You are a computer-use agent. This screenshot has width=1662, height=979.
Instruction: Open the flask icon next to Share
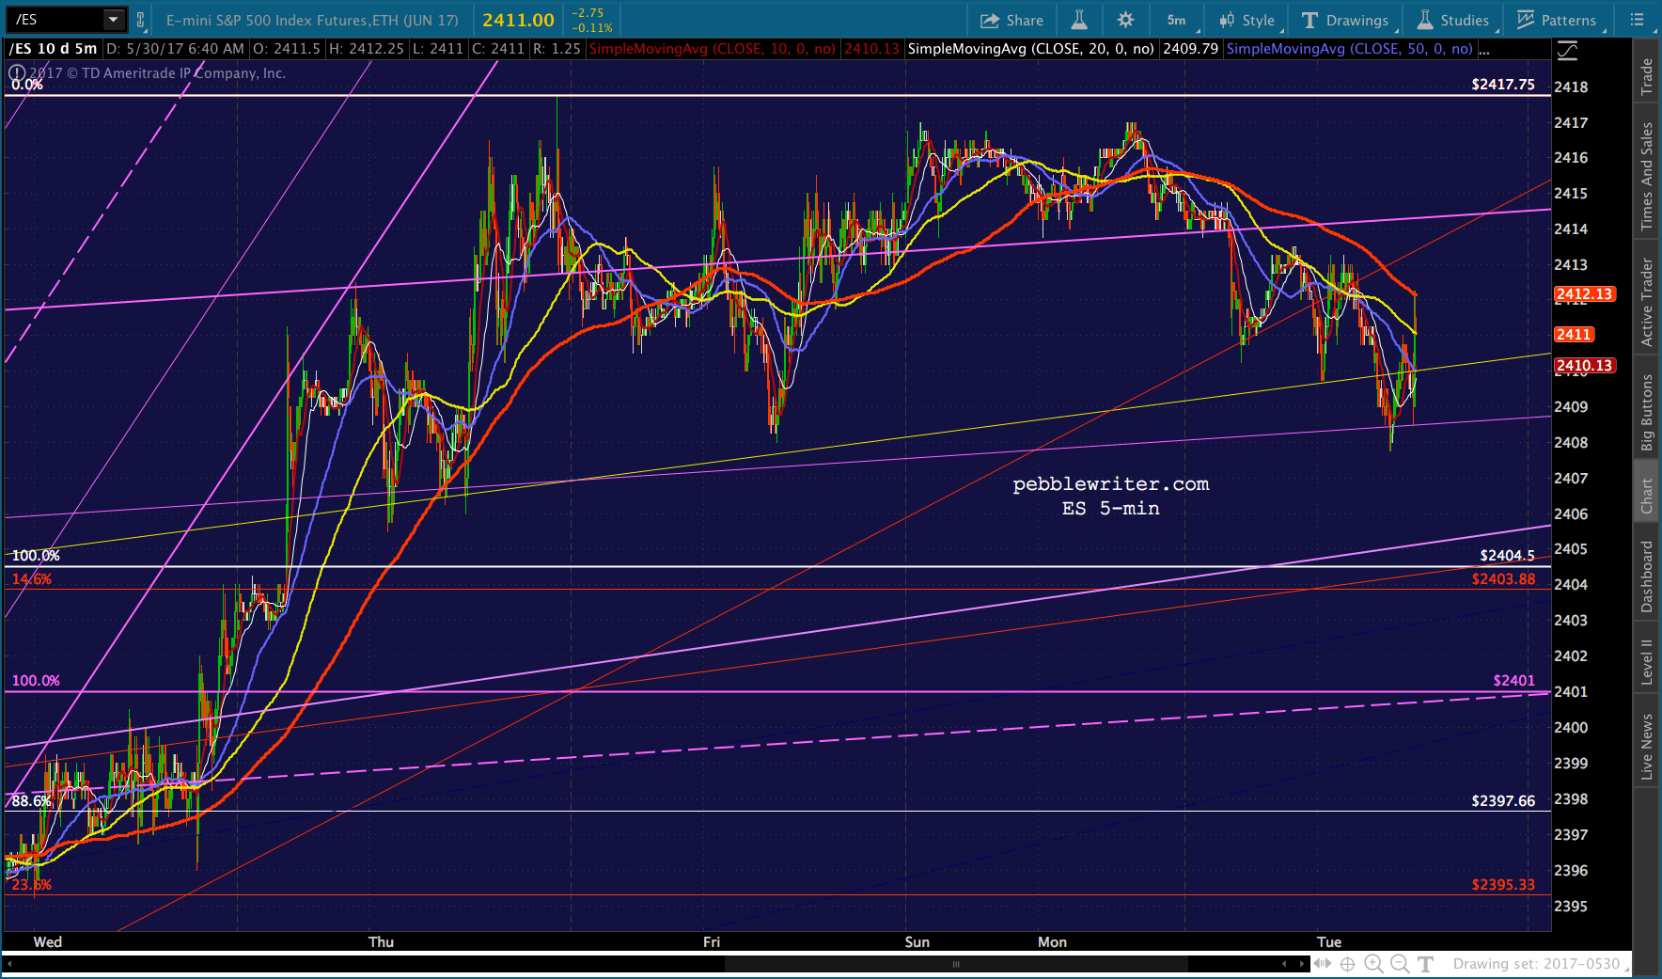pyautogui.click(x=1079, y=20)
